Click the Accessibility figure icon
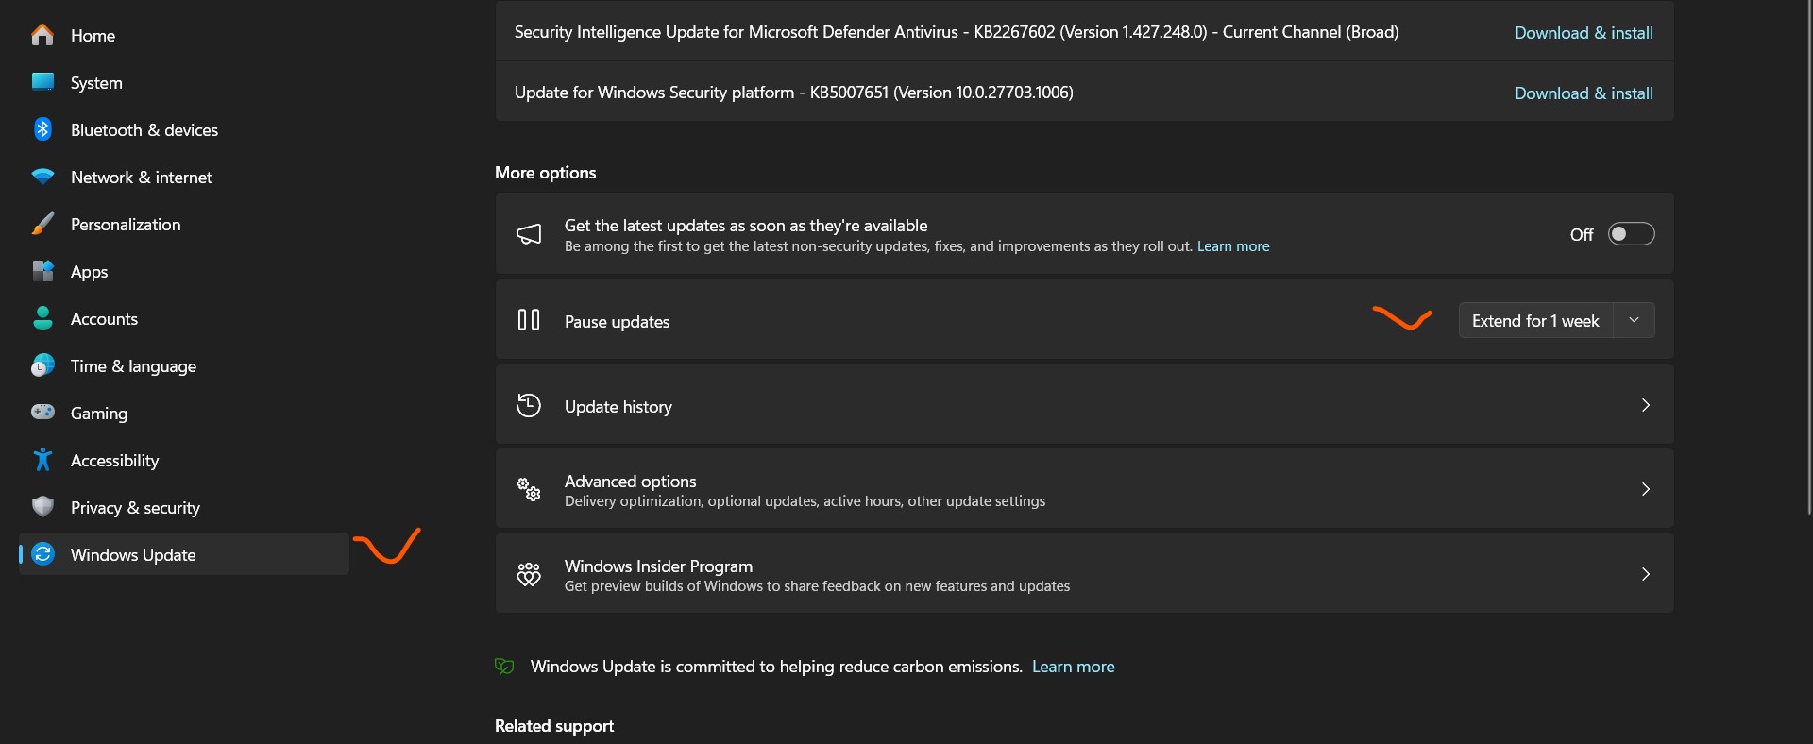Viewport: 1813px width, 744px height. point(42,460)
